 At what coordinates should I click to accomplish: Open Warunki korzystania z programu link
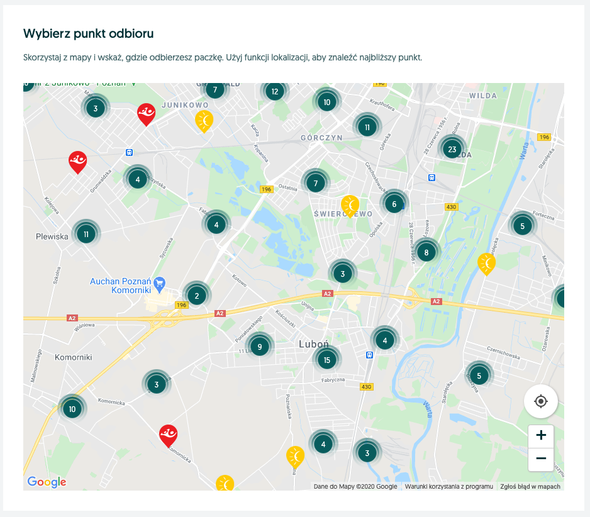tap(448, 486)
